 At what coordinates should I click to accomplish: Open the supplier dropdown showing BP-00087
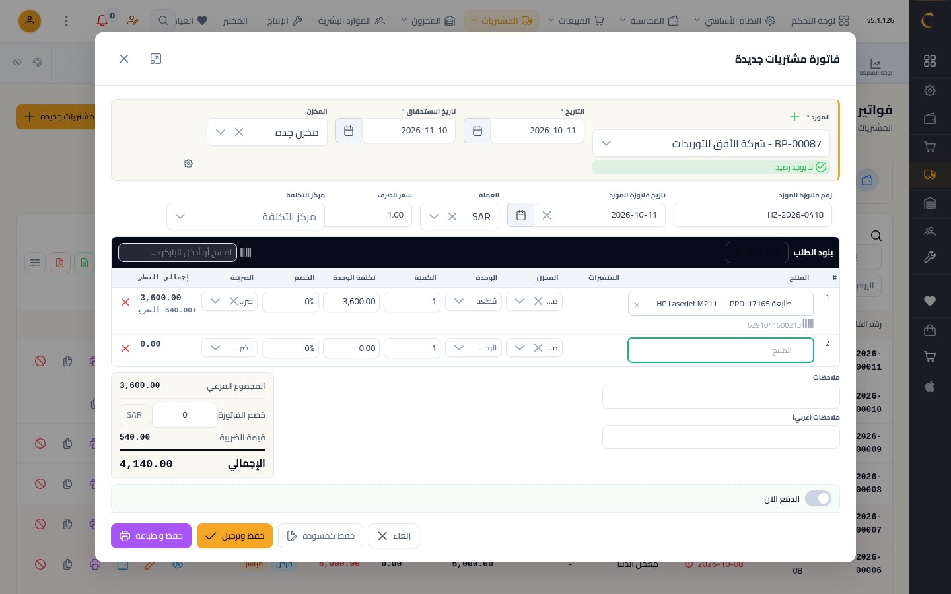[x=711, y=143]
